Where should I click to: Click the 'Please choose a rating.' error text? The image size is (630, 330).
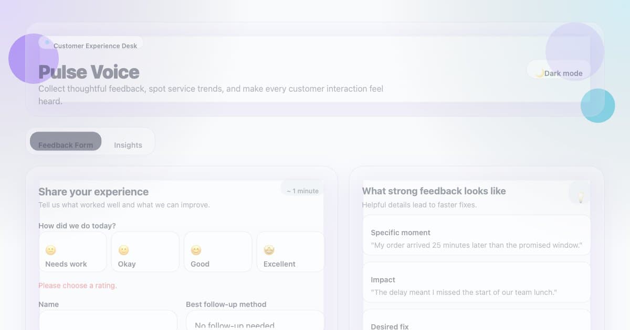coord(78,285)
